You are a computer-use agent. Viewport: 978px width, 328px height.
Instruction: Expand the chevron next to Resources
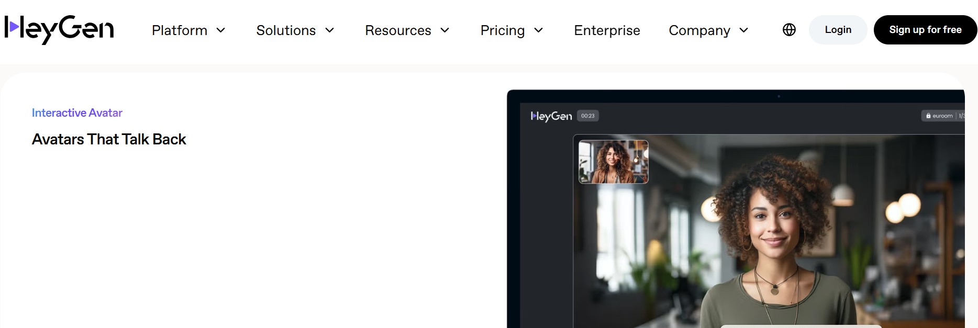[x=445, y=30]
